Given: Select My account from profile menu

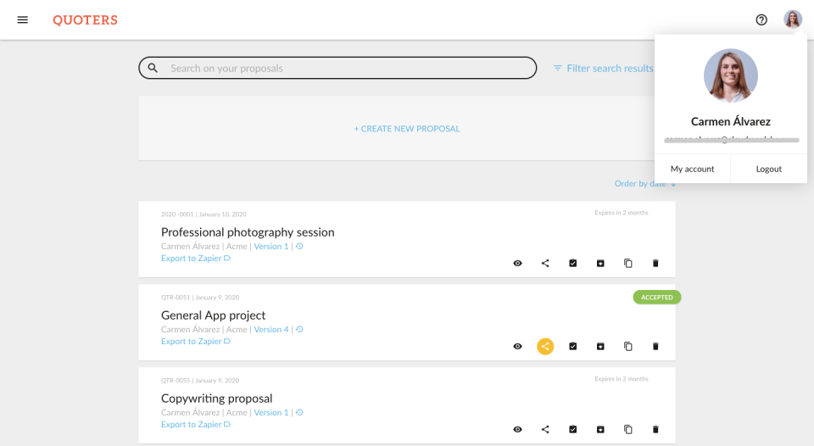Looking at the screenshot, I should [692, 169].
